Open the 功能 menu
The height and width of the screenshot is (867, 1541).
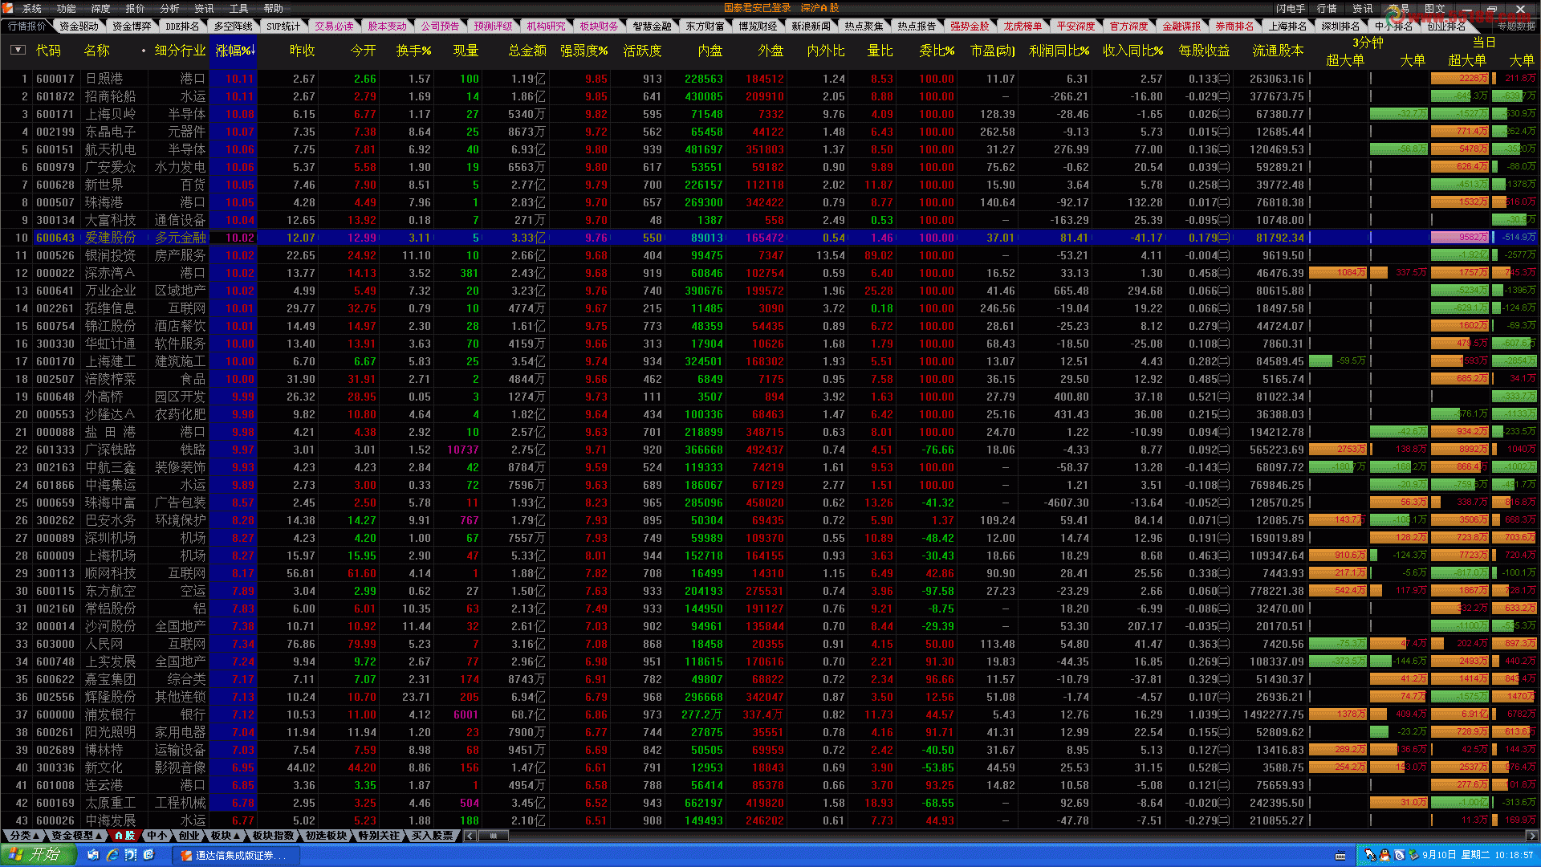(x=67, y=8)
